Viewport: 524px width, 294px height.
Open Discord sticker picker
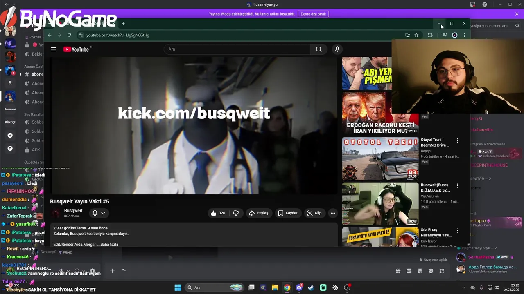tap(420, 271)
